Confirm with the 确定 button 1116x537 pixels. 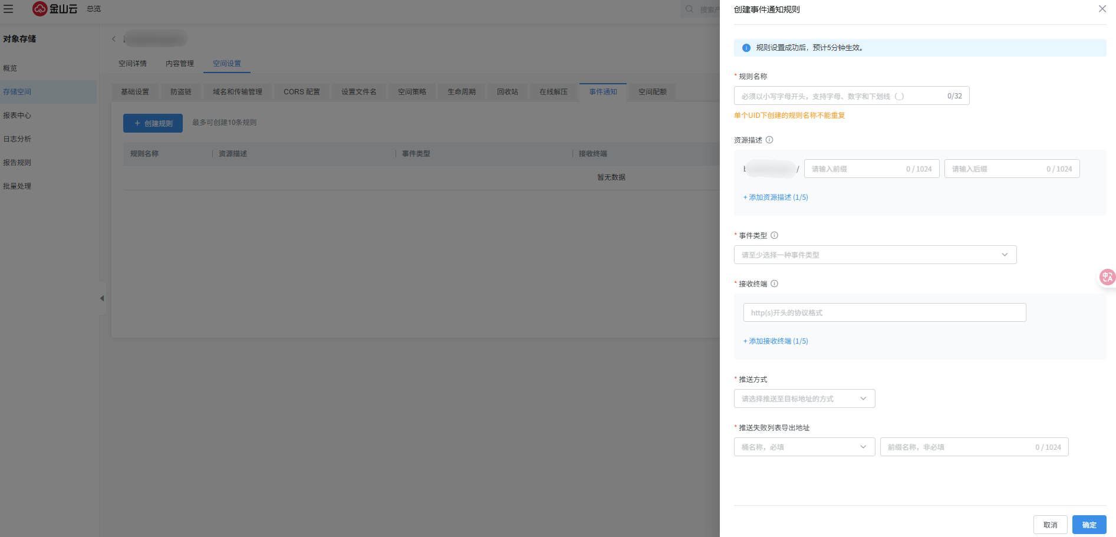(x=1089, y=525)
